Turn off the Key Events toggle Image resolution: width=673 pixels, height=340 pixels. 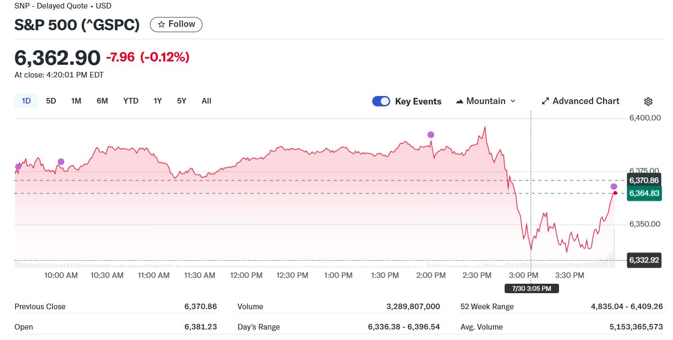(x=381, y=101)
